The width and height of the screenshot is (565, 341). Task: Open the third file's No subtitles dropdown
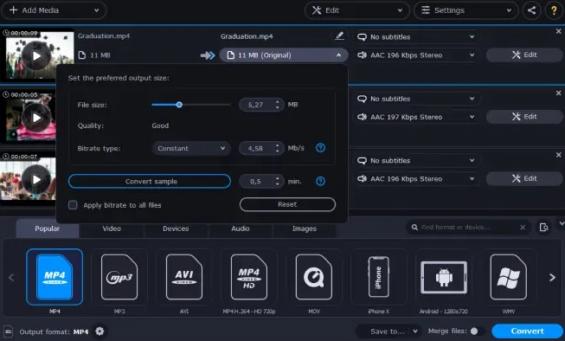coord(416,160)
